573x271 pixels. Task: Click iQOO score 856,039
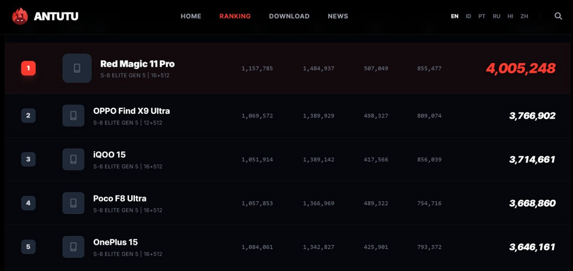click(429, 160)
